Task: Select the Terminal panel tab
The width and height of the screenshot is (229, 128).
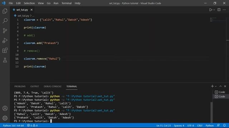Action: (x=72, y=86)
